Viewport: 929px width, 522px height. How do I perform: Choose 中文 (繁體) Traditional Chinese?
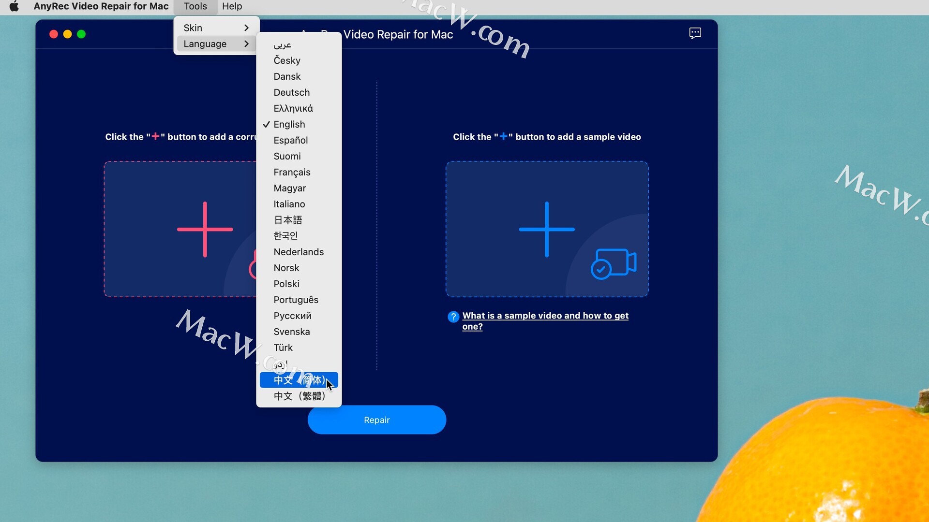[299, 396]
